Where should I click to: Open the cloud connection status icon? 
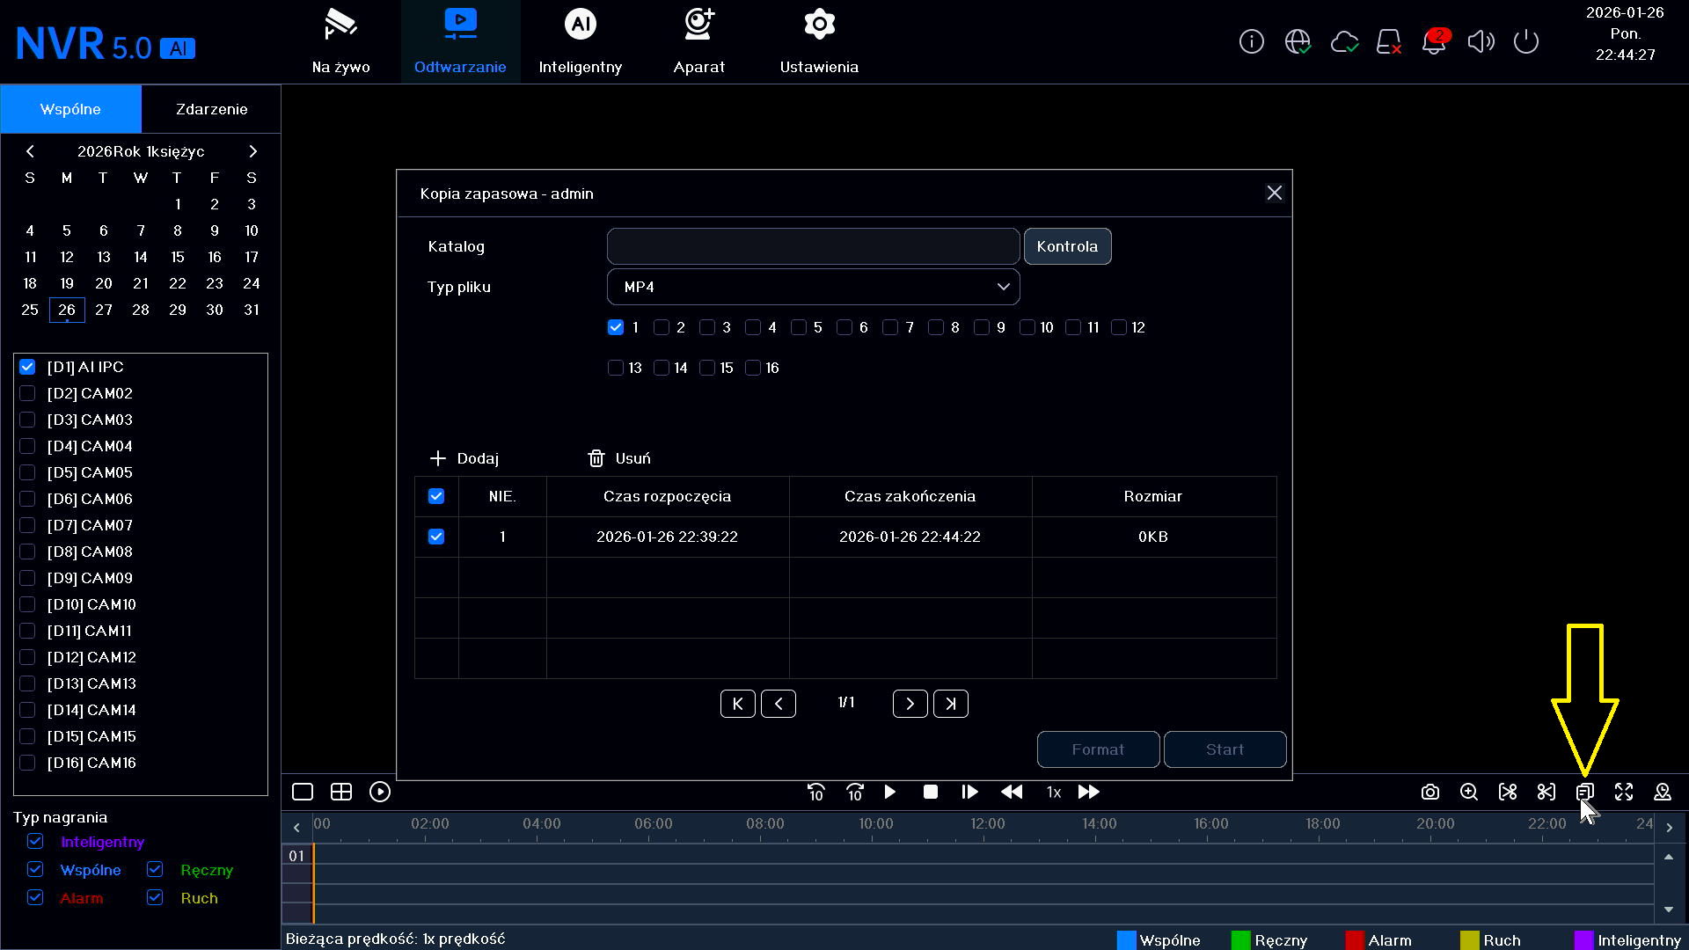[x=1344, y=41]
